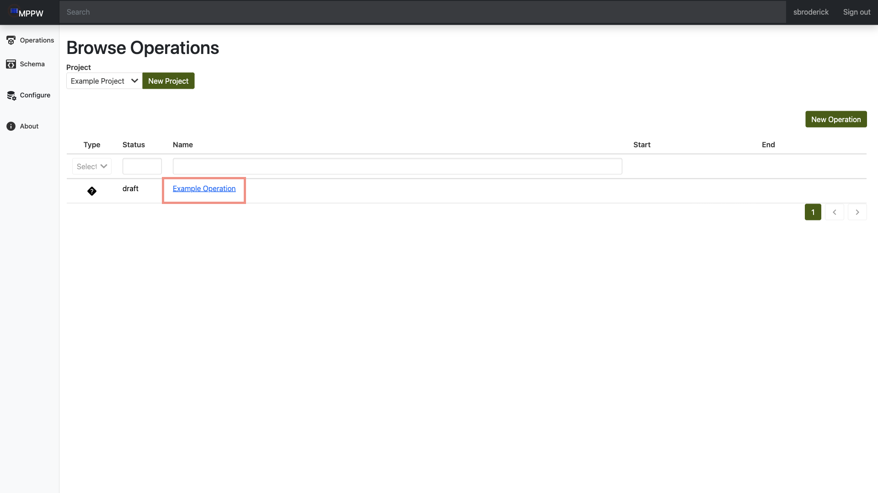The image size is (878, 493).
Task: Select the Schema sidebar icon
Action: 11,64
